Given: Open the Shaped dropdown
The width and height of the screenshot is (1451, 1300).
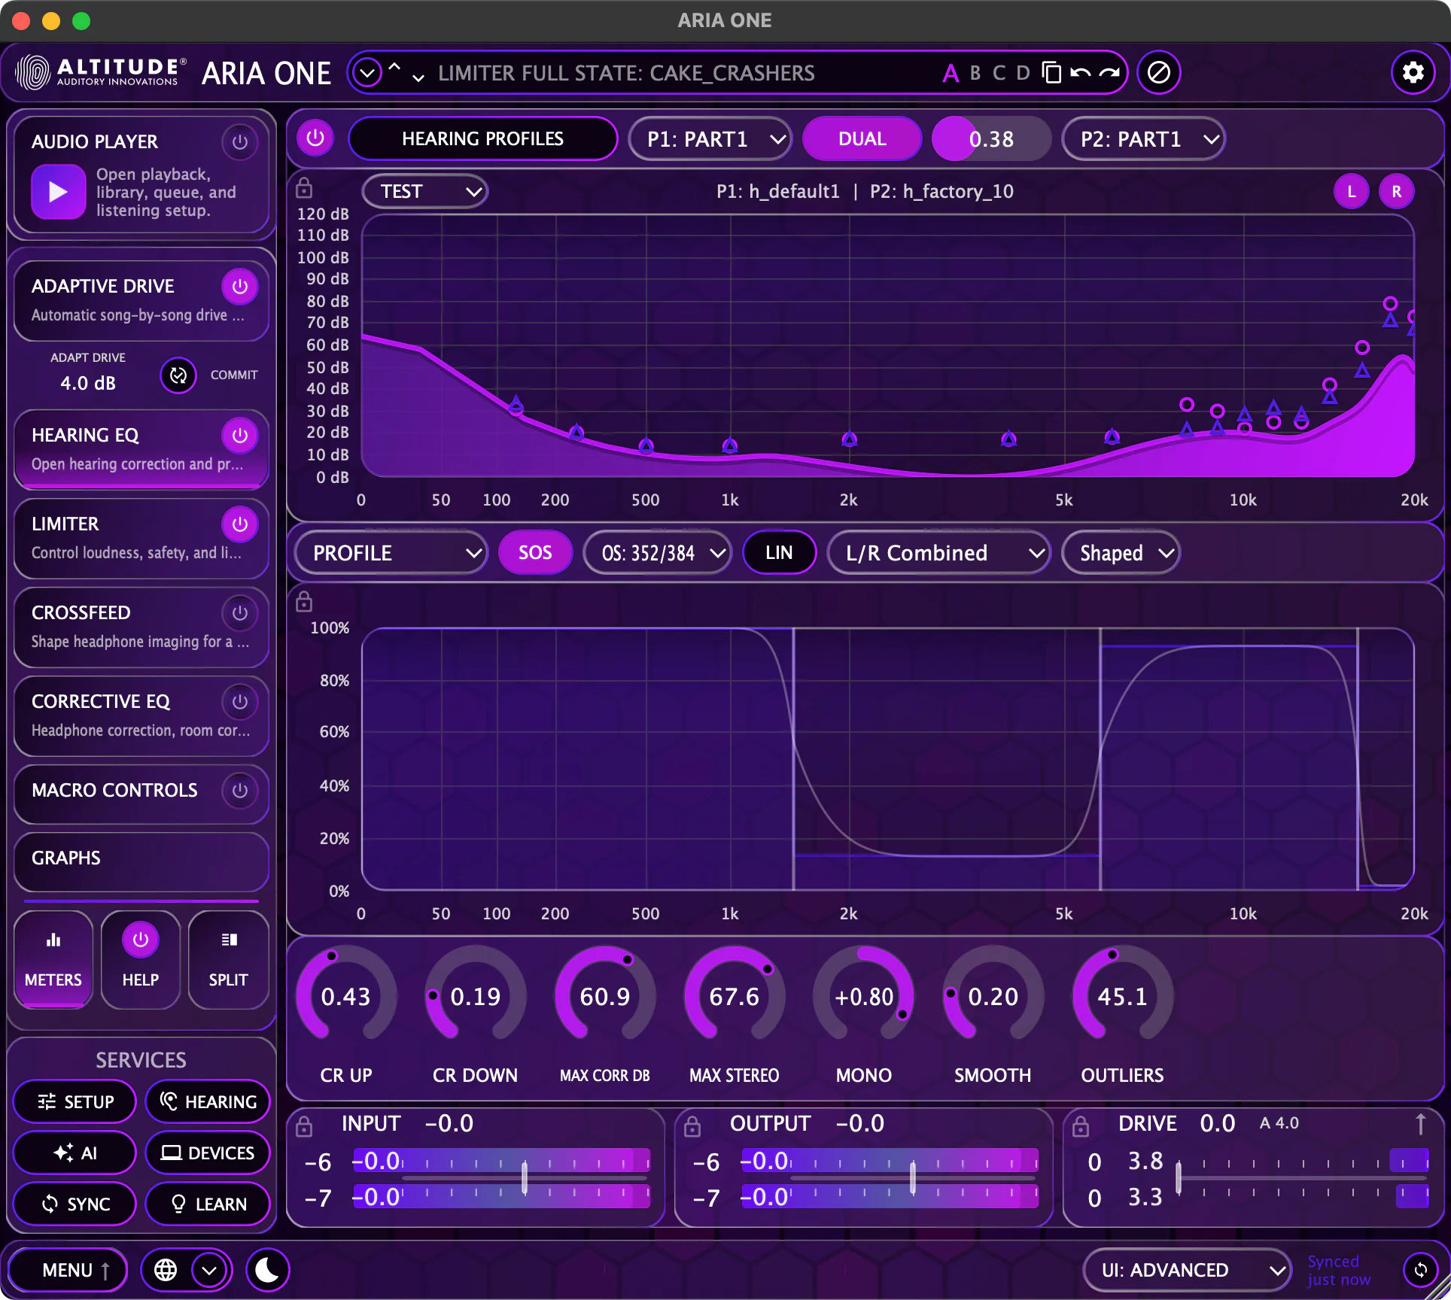Looking at the screenshot, I should 1121,552.
